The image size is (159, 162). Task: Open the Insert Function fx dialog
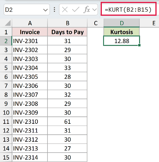tap(87, 10)
